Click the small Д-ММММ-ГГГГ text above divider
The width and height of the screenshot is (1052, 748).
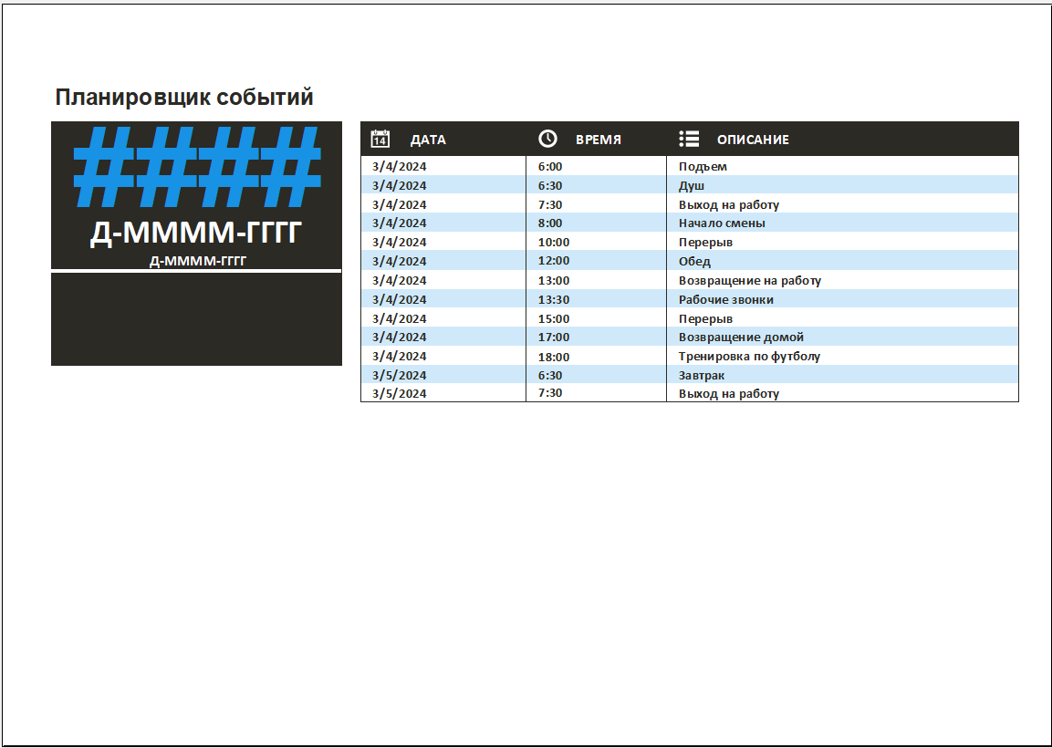197,261
